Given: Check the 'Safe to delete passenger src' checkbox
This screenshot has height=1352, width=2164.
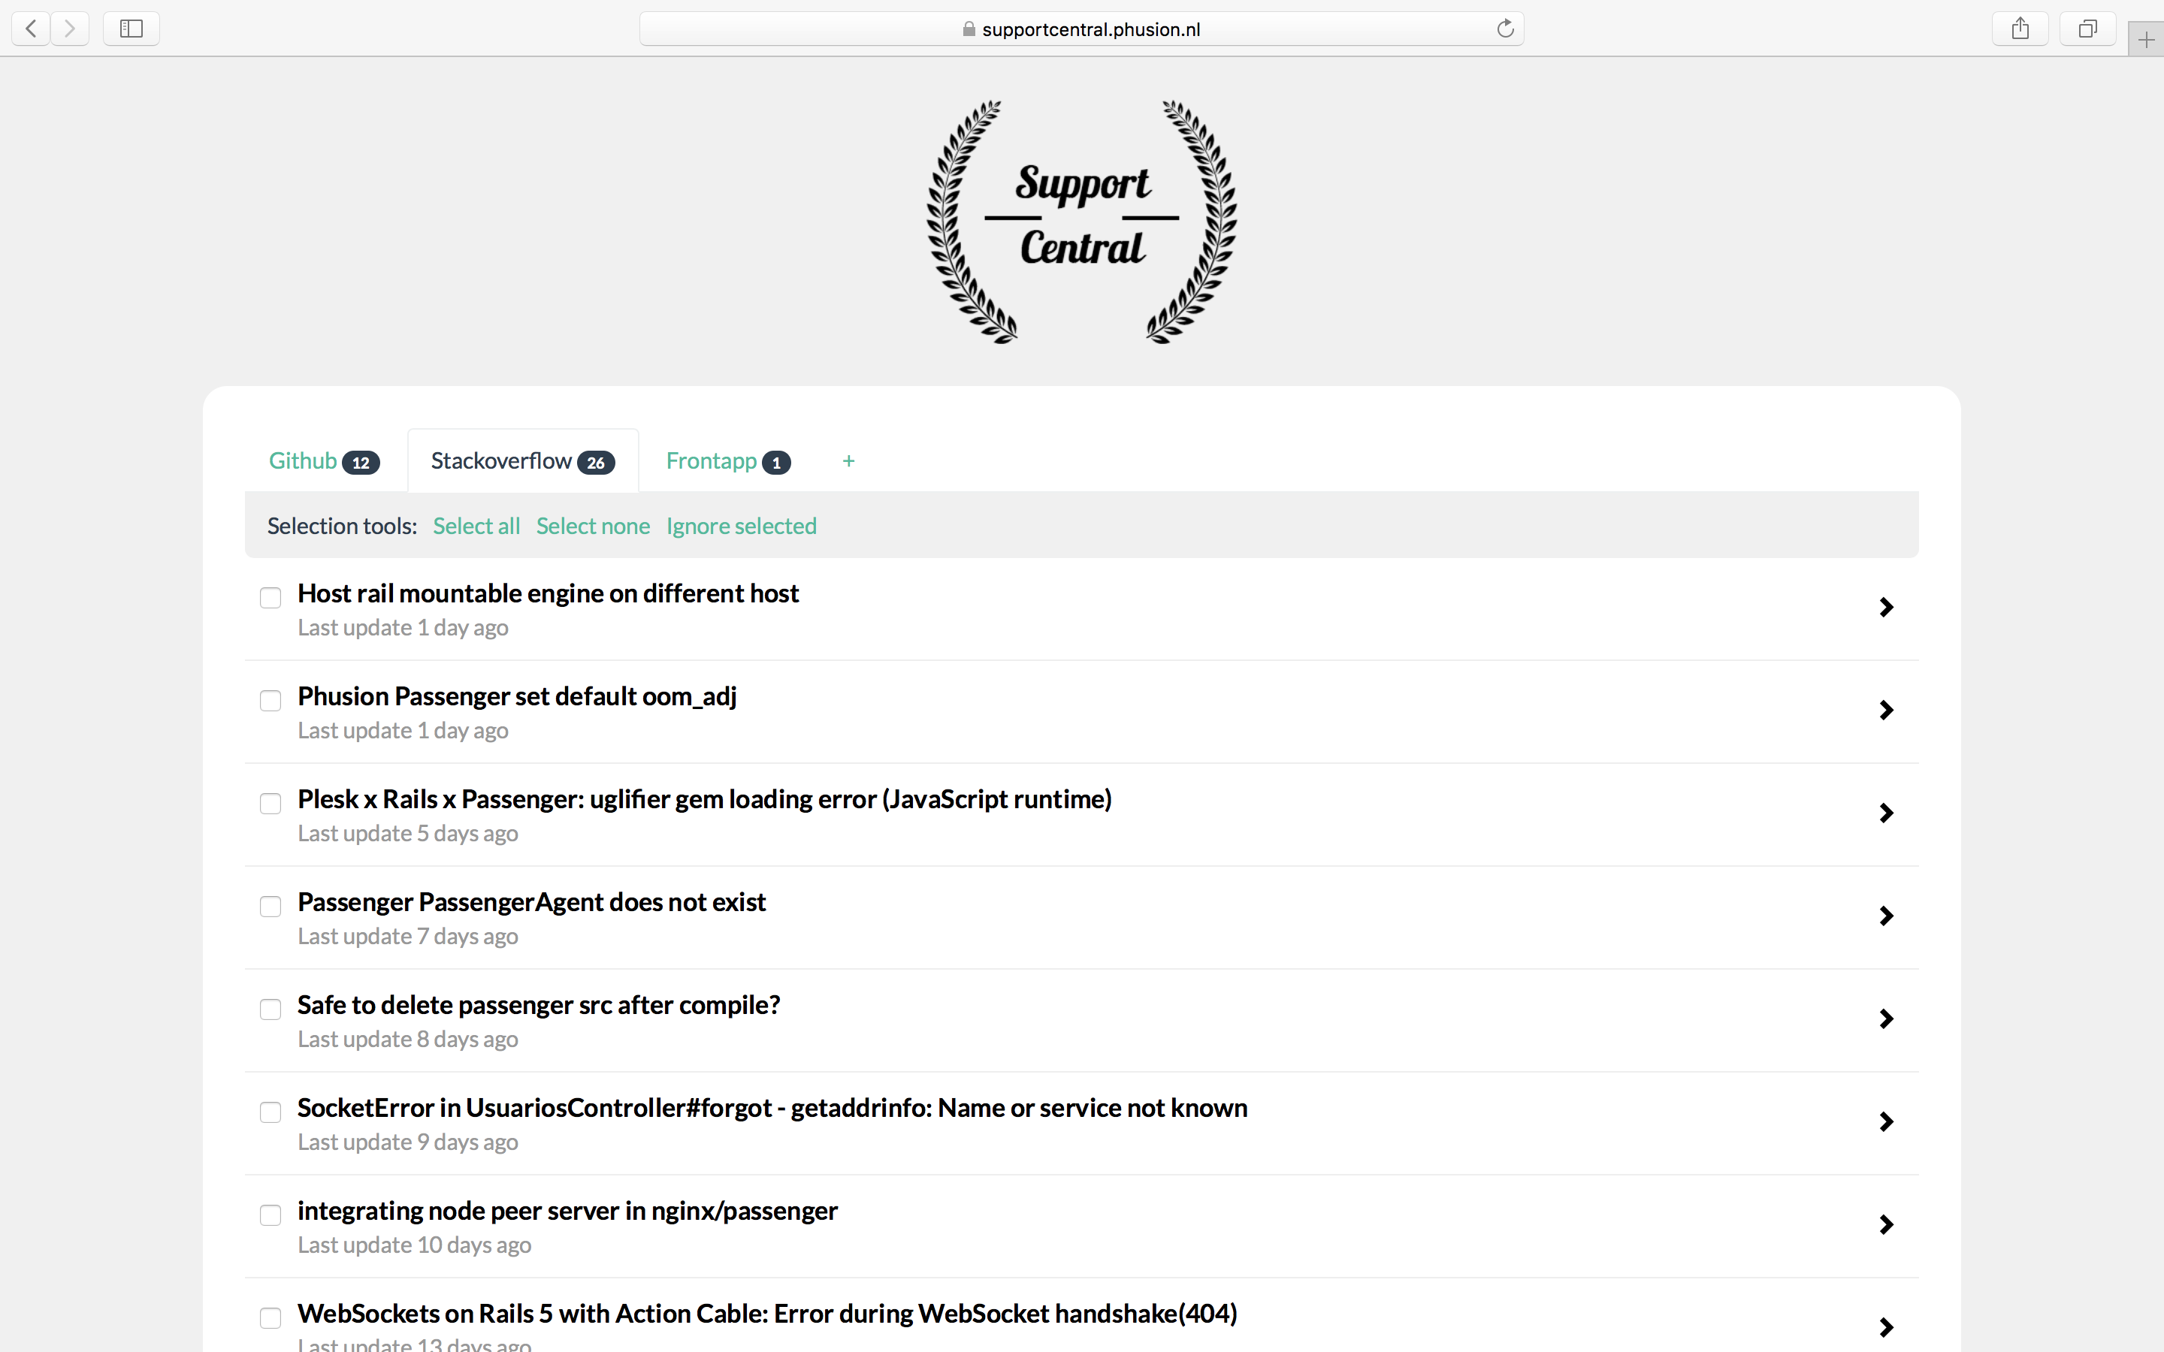Looking at the screenshot, I should 270,1009.
